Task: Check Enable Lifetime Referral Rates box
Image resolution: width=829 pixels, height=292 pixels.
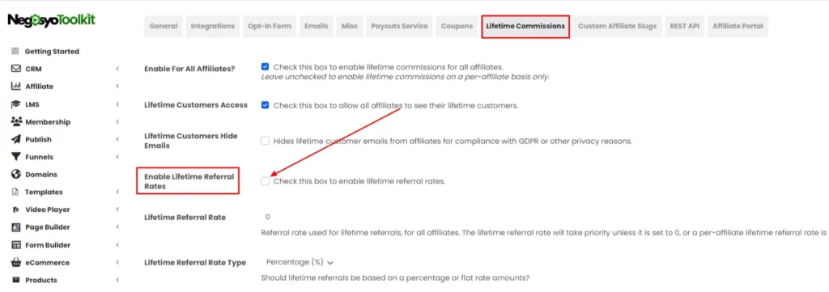Action: coord(265,181)
